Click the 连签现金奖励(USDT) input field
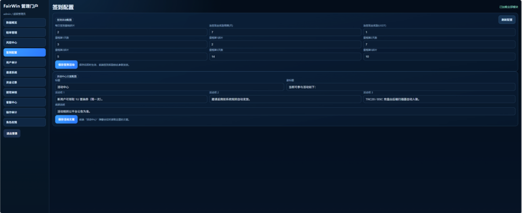Viewport: 522px width, 213px height. pyautogui.click(x=440, y=32)
